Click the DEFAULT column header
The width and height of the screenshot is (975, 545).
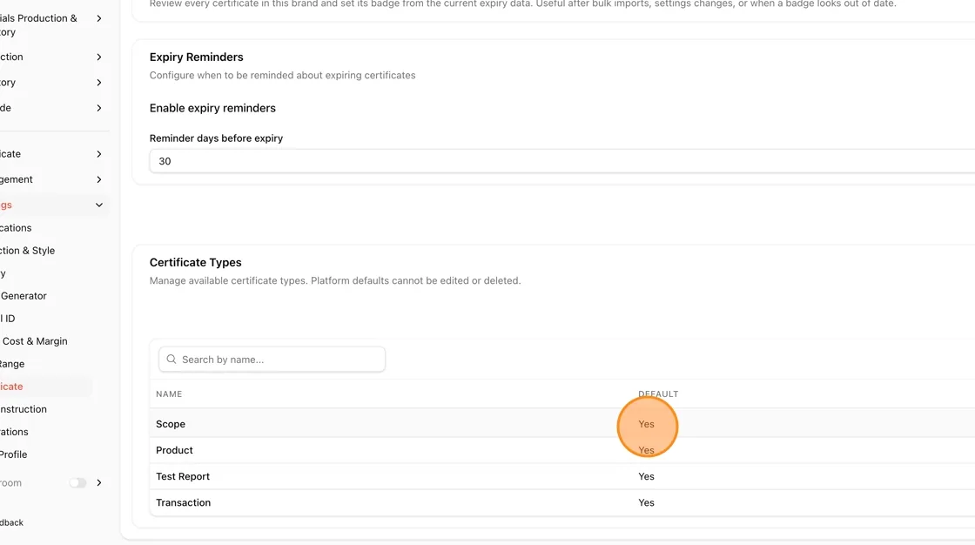tap(658, 394)
